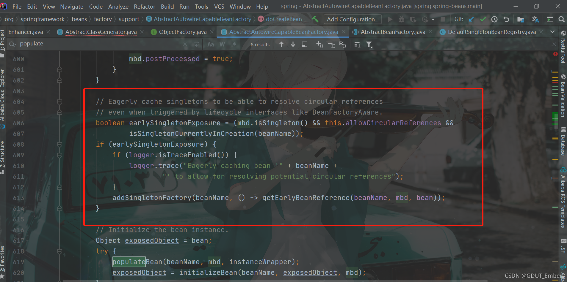
Task: Click the Run play icon
Action: [390, 19]
